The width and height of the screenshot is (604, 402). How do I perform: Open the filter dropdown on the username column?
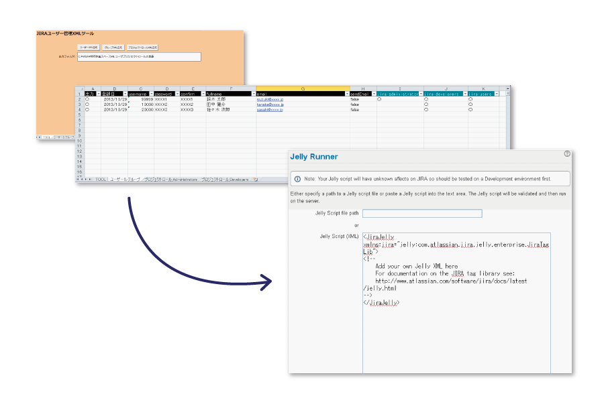point(150,94)
